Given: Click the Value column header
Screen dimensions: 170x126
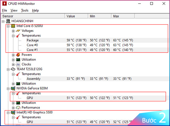Looking at the screenshot, I should [x=76, y=16].
